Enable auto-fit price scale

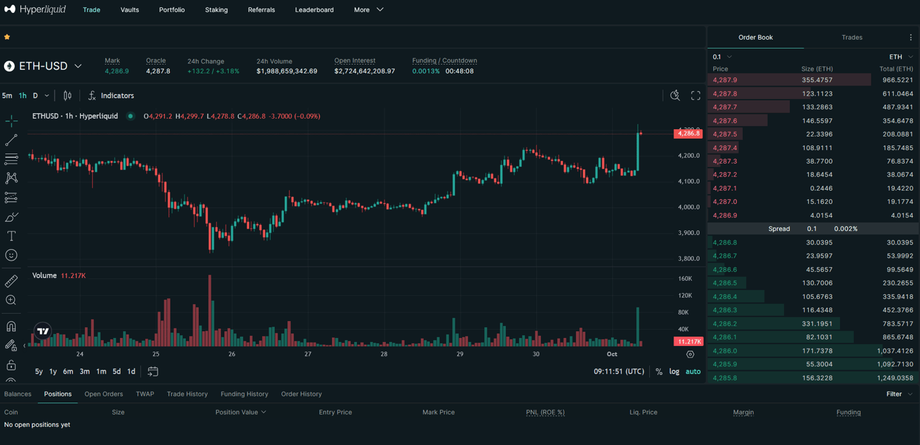click(x=693, y=371)
